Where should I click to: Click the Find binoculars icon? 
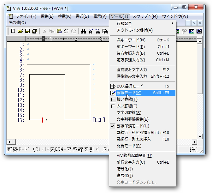tap(83, 31)
